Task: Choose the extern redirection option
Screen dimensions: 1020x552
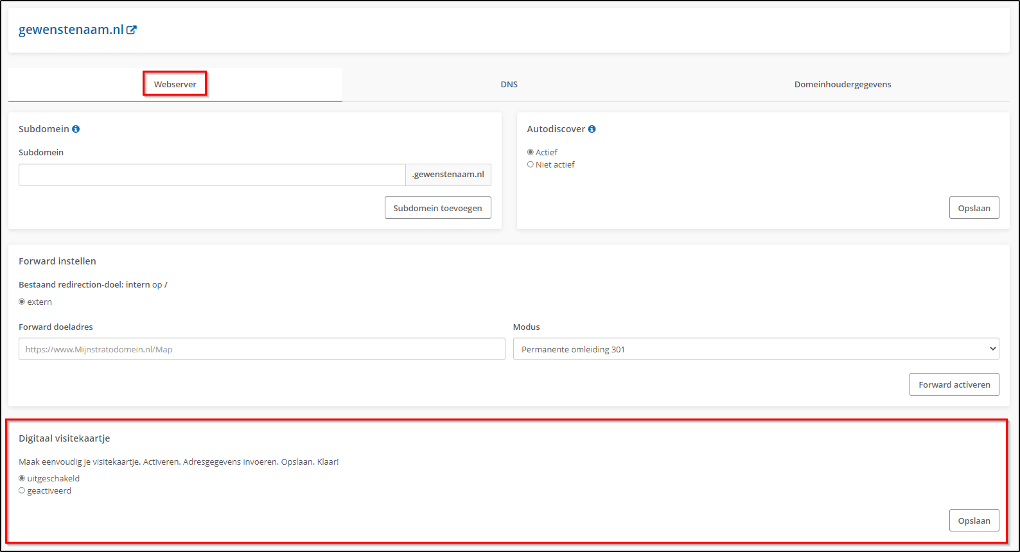Action: (x=22, y=302)
